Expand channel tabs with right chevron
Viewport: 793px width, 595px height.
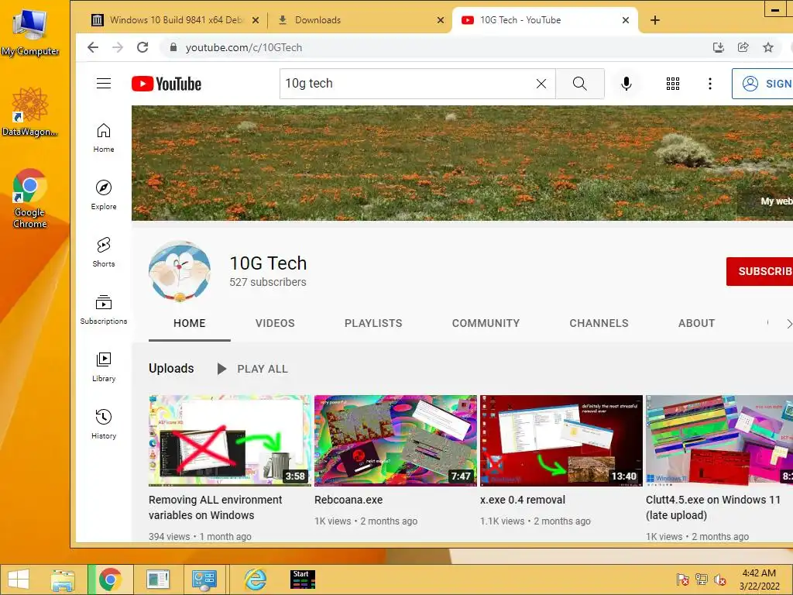point(788,323)
